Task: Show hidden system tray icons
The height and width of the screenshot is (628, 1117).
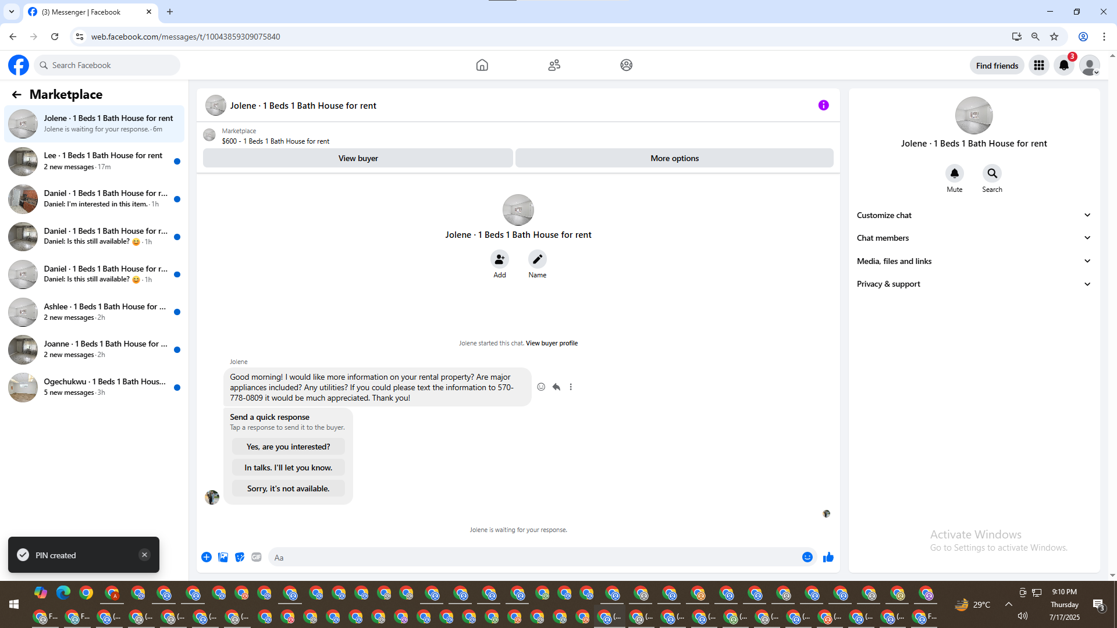Action: 1009,605
